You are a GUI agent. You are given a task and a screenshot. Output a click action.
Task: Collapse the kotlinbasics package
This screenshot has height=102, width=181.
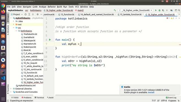click(x=16, y=31)
